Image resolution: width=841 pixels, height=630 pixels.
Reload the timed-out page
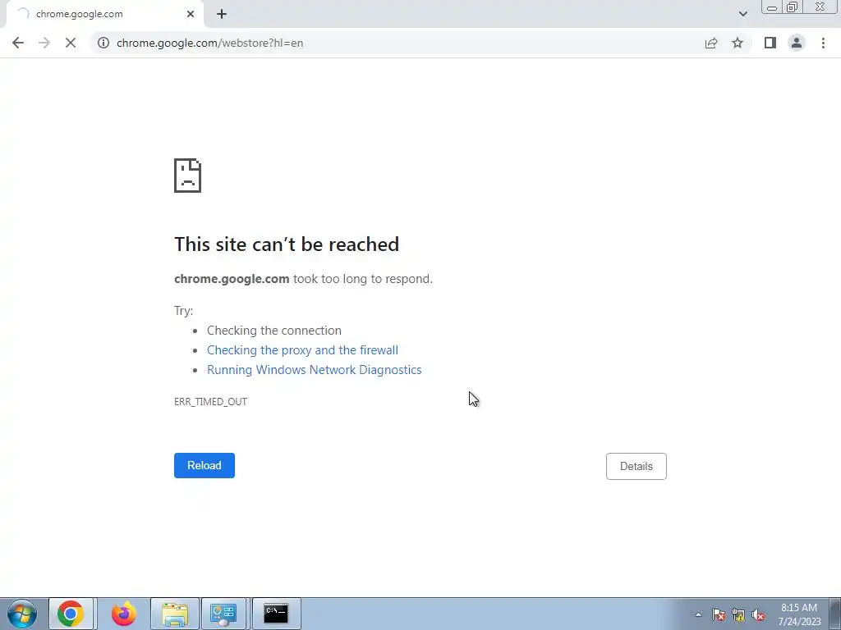[205, 466]
